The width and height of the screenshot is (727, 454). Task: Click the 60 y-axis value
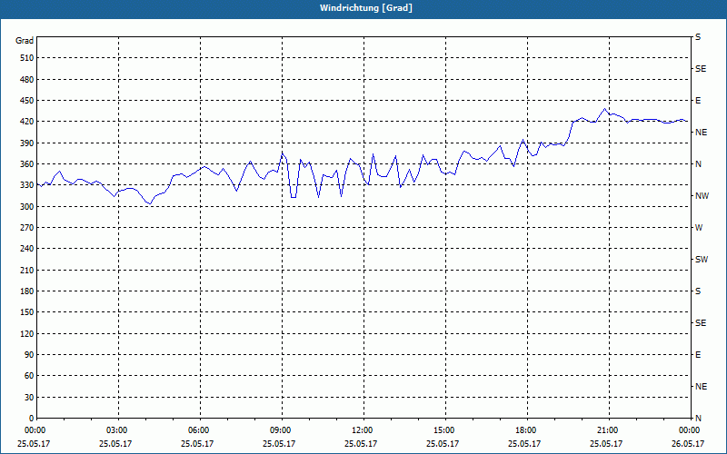[29, 376]
